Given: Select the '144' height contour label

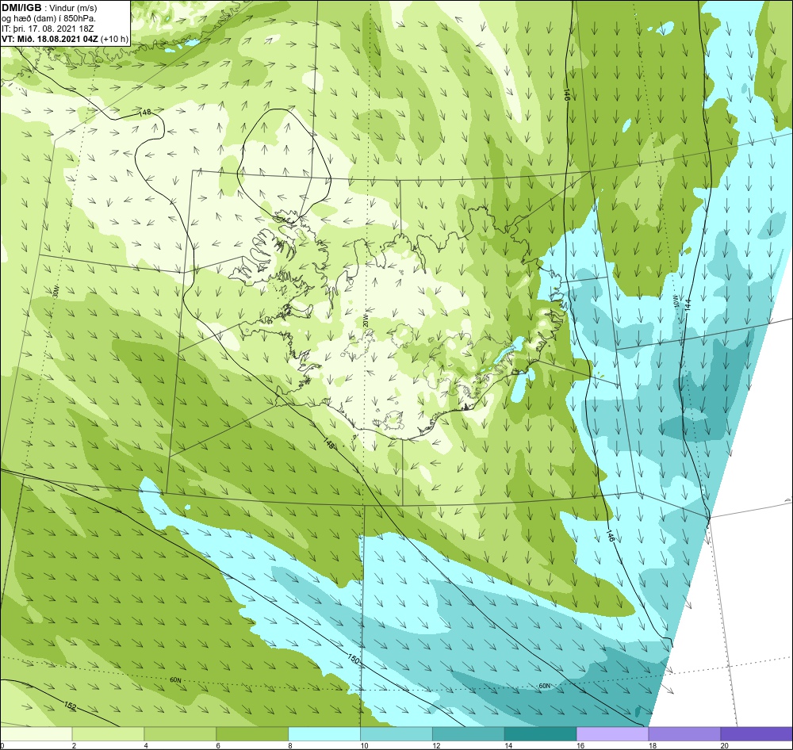Looking at the screenshot, I should pyautogui.click(x=688, y=304).
